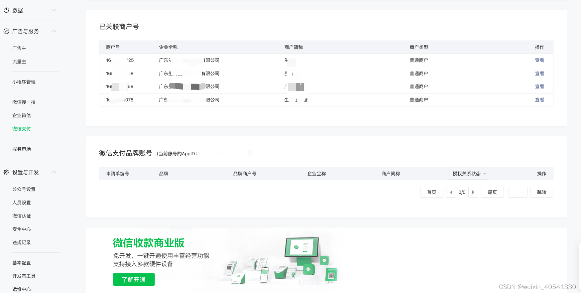Collapse the 广告与服务 sidebar section
This screenshot has width=581, height=293.
54,31
